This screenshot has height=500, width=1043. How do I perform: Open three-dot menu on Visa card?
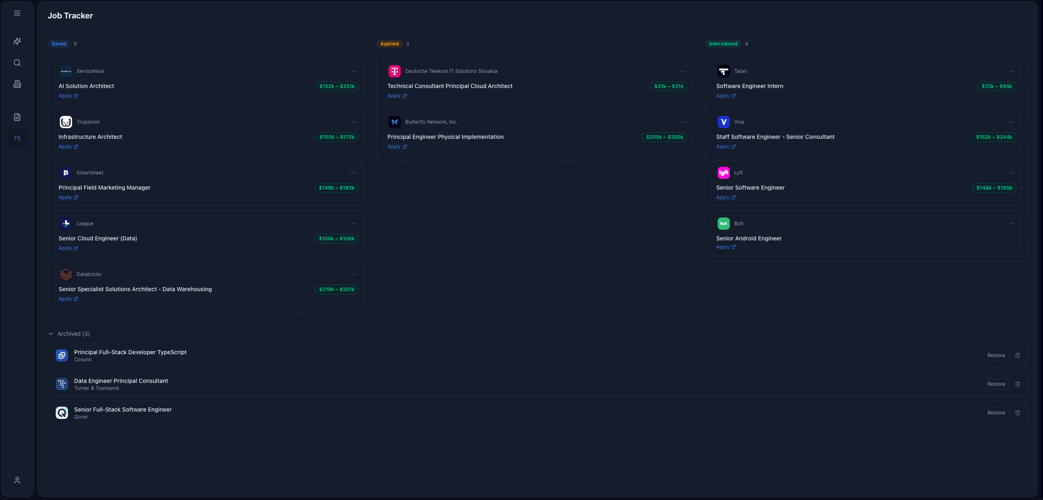click(1011, 122)
